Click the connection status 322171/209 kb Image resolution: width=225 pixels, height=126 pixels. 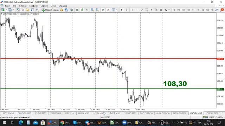click(x=213, y=117)
